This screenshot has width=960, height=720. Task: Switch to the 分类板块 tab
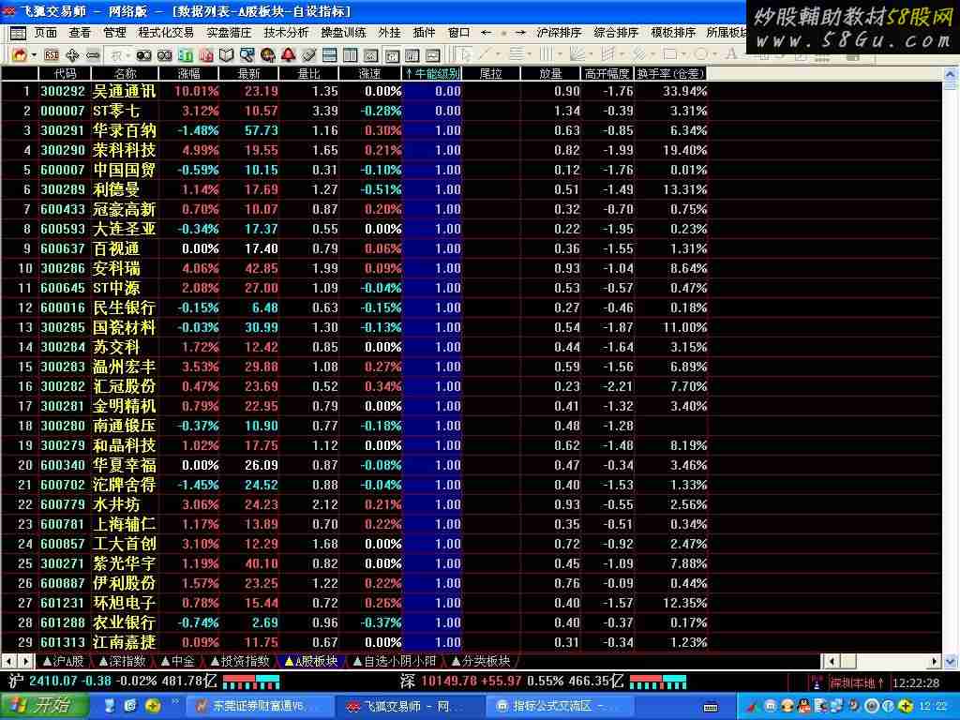481,661
